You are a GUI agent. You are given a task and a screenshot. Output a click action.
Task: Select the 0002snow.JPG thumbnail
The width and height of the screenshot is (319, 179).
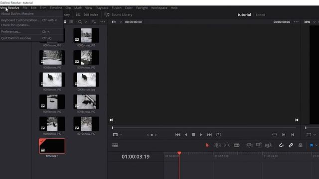(86, 35)
